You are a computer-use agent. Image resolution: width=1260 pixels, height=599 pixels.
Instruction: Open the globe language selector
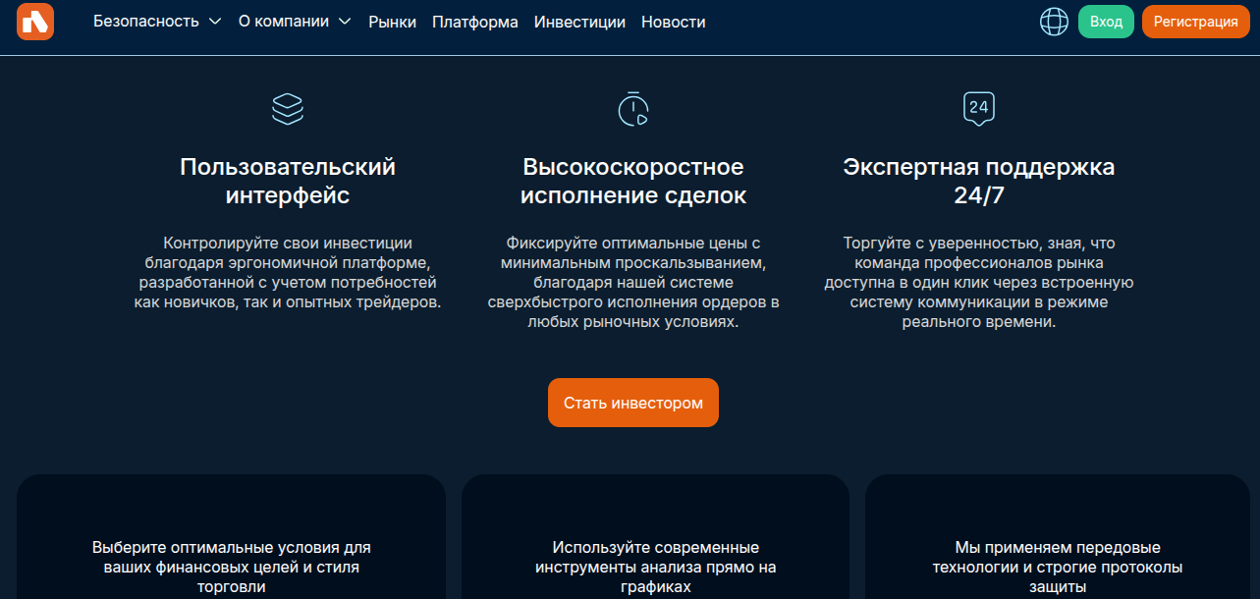[x=1054, y=22]
